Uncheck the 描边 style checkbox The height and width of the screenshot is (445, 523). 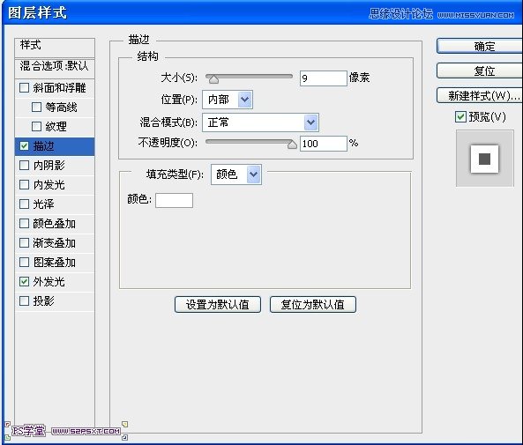pos(24,146)
